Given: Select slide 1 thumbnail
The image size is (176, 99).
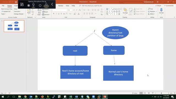Looking at the screenshot, I should (14, 26).
